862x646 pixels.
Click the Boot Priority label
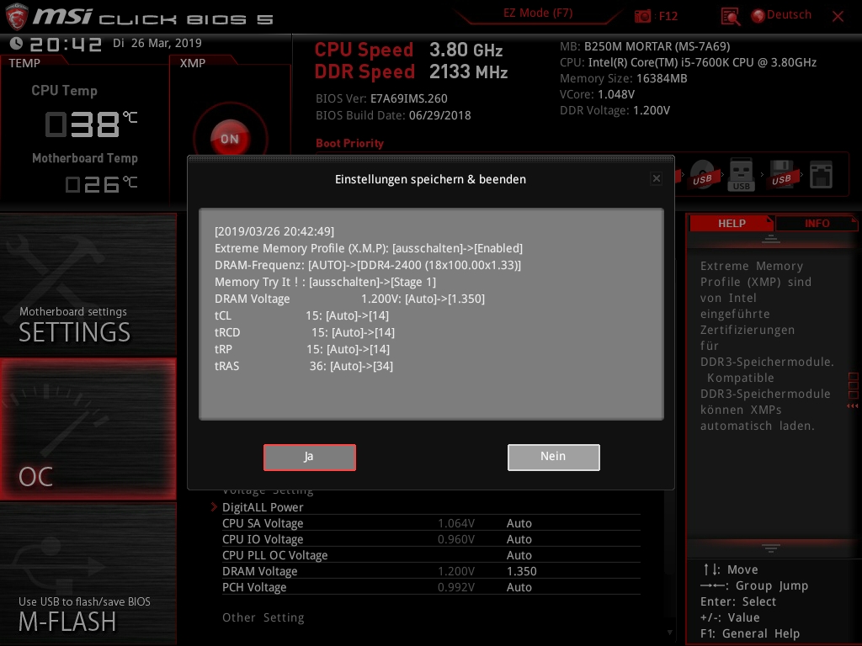coord(349,143)
